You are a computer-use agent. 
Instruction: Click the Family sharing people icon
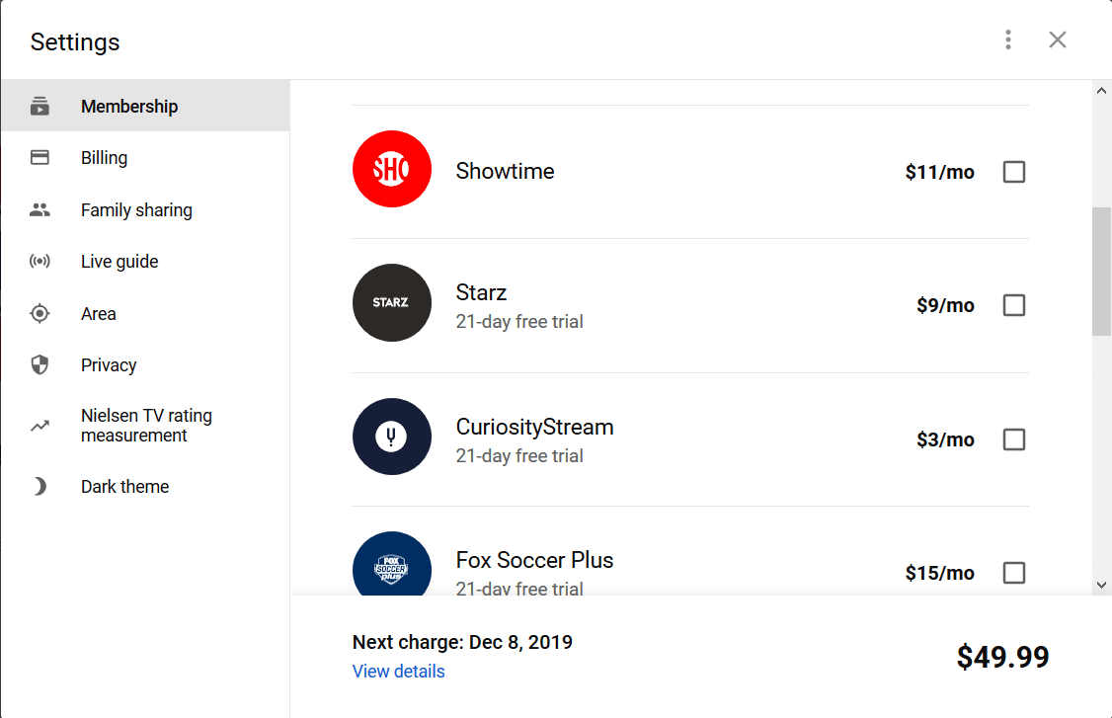(40, 210)
